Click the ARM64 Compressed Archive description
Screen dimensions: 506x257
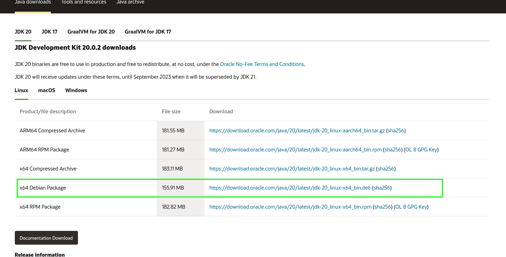[x=52, y=131]
